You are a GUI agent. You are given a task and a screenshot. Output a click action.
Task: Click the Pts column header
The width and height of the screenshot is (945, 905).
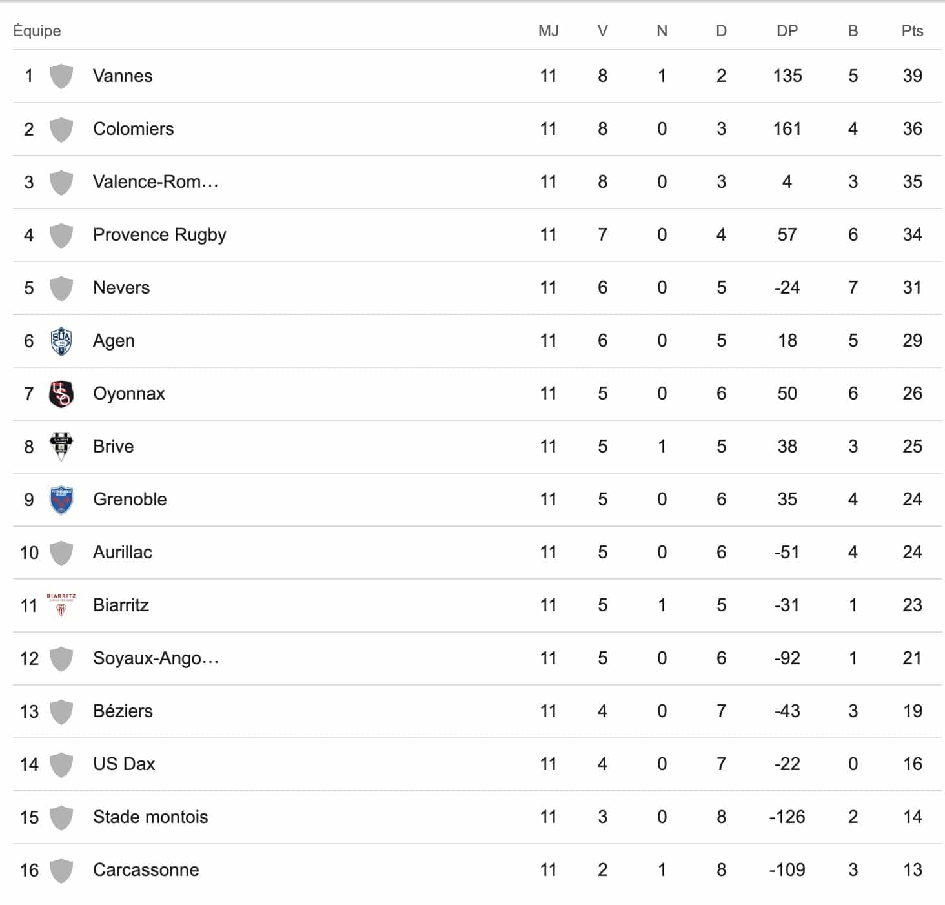pyautogui.click(x=912, y=31)
